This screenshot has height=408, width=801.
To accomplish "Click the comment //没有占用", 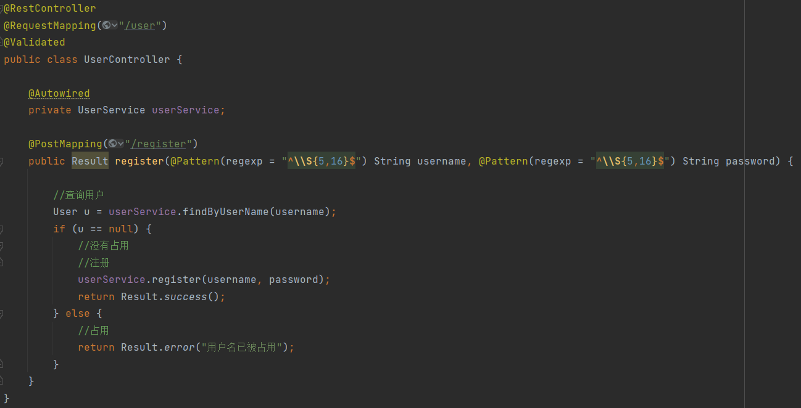I will [103, 246].
